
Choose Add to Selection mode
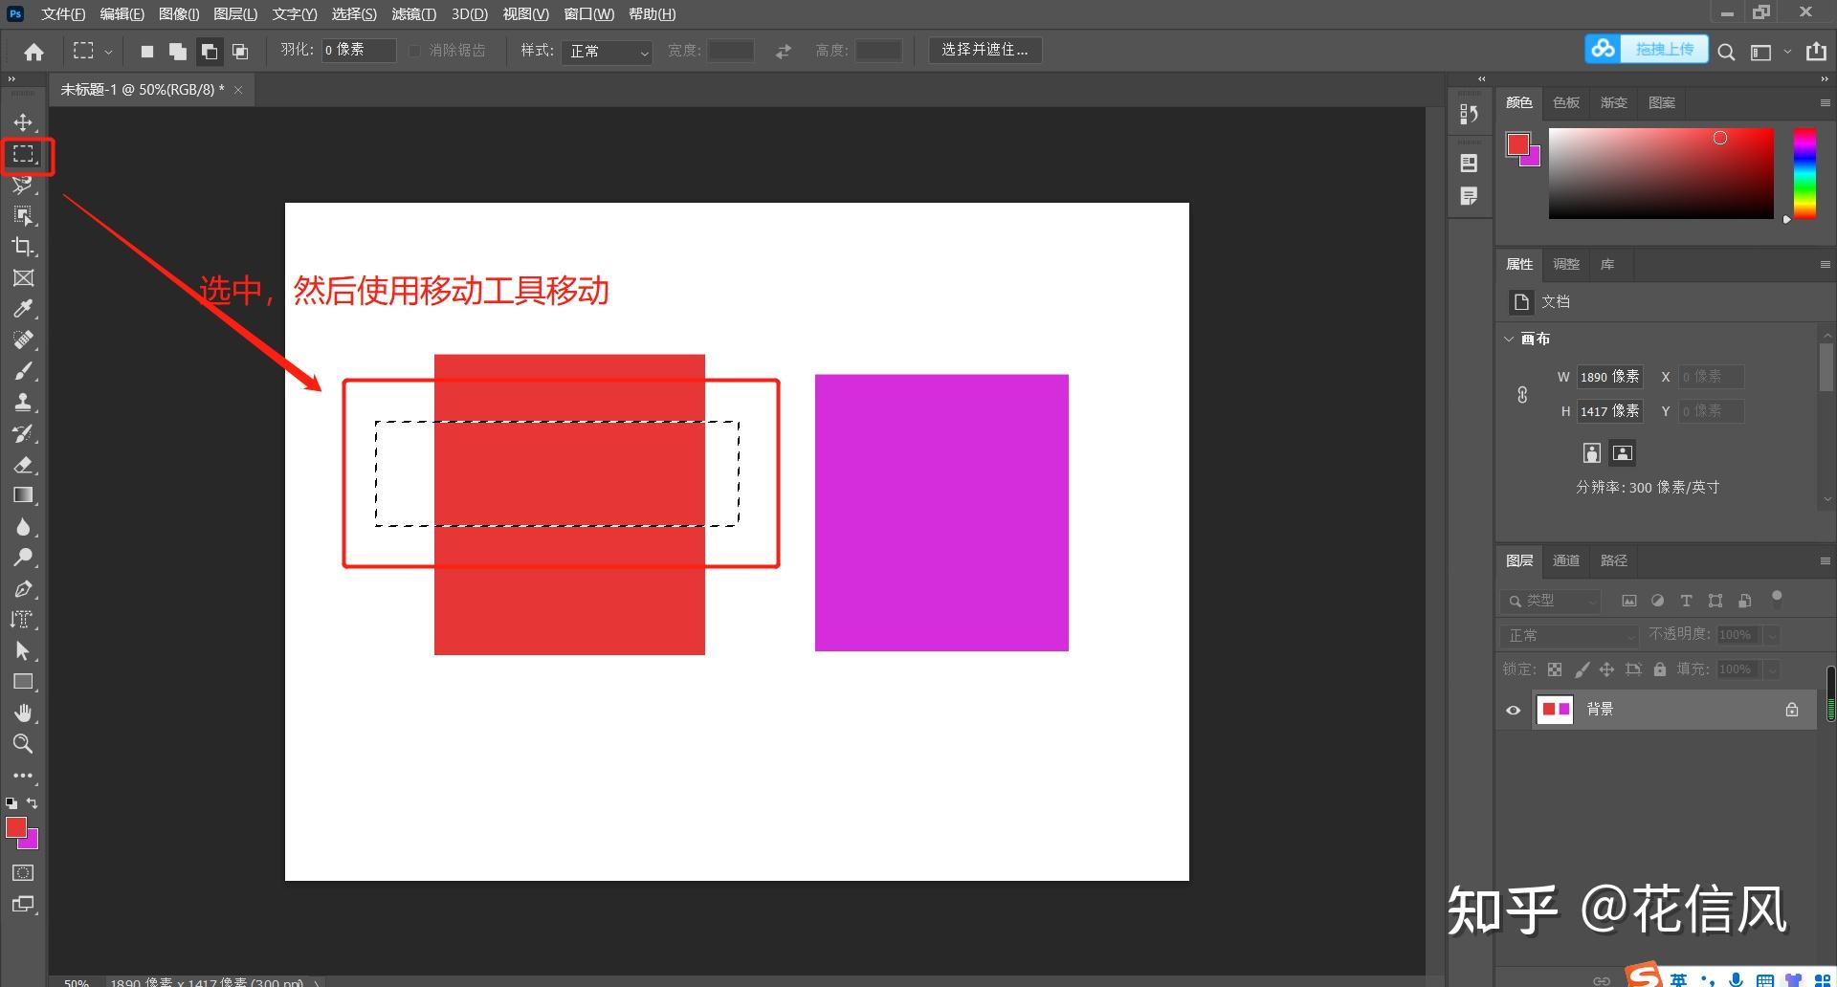click(x=178, y=52)
